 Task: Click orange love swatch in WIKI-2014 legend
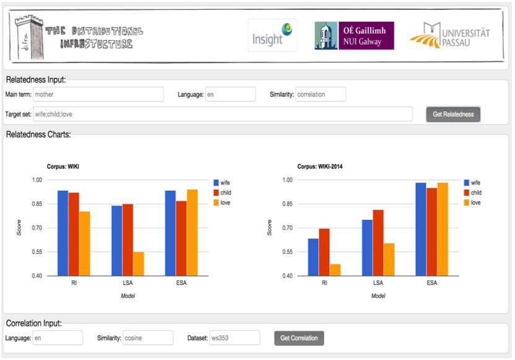[467, 203]
